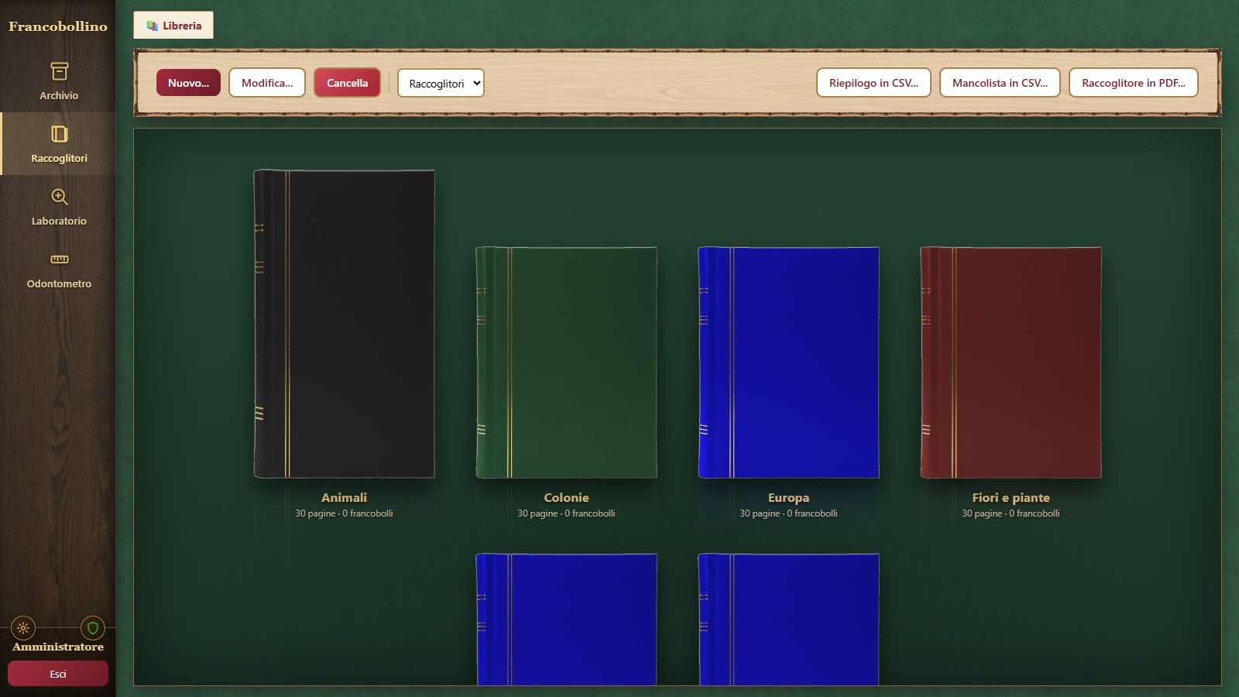
Task: Select the Raccoglitori album icon in sidebar
Action: coord(59,134)
